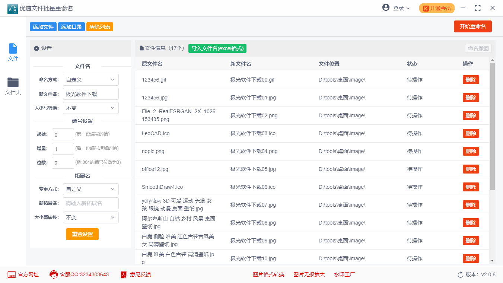Click the 位数 number field
The height and width of the screenshot is (283, 503).
63,163
